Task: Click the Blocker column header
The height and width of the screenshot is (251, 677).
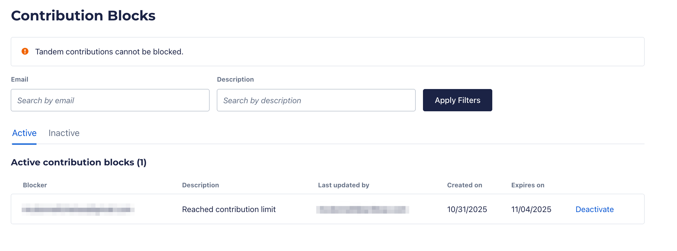Action: (35, 185)
